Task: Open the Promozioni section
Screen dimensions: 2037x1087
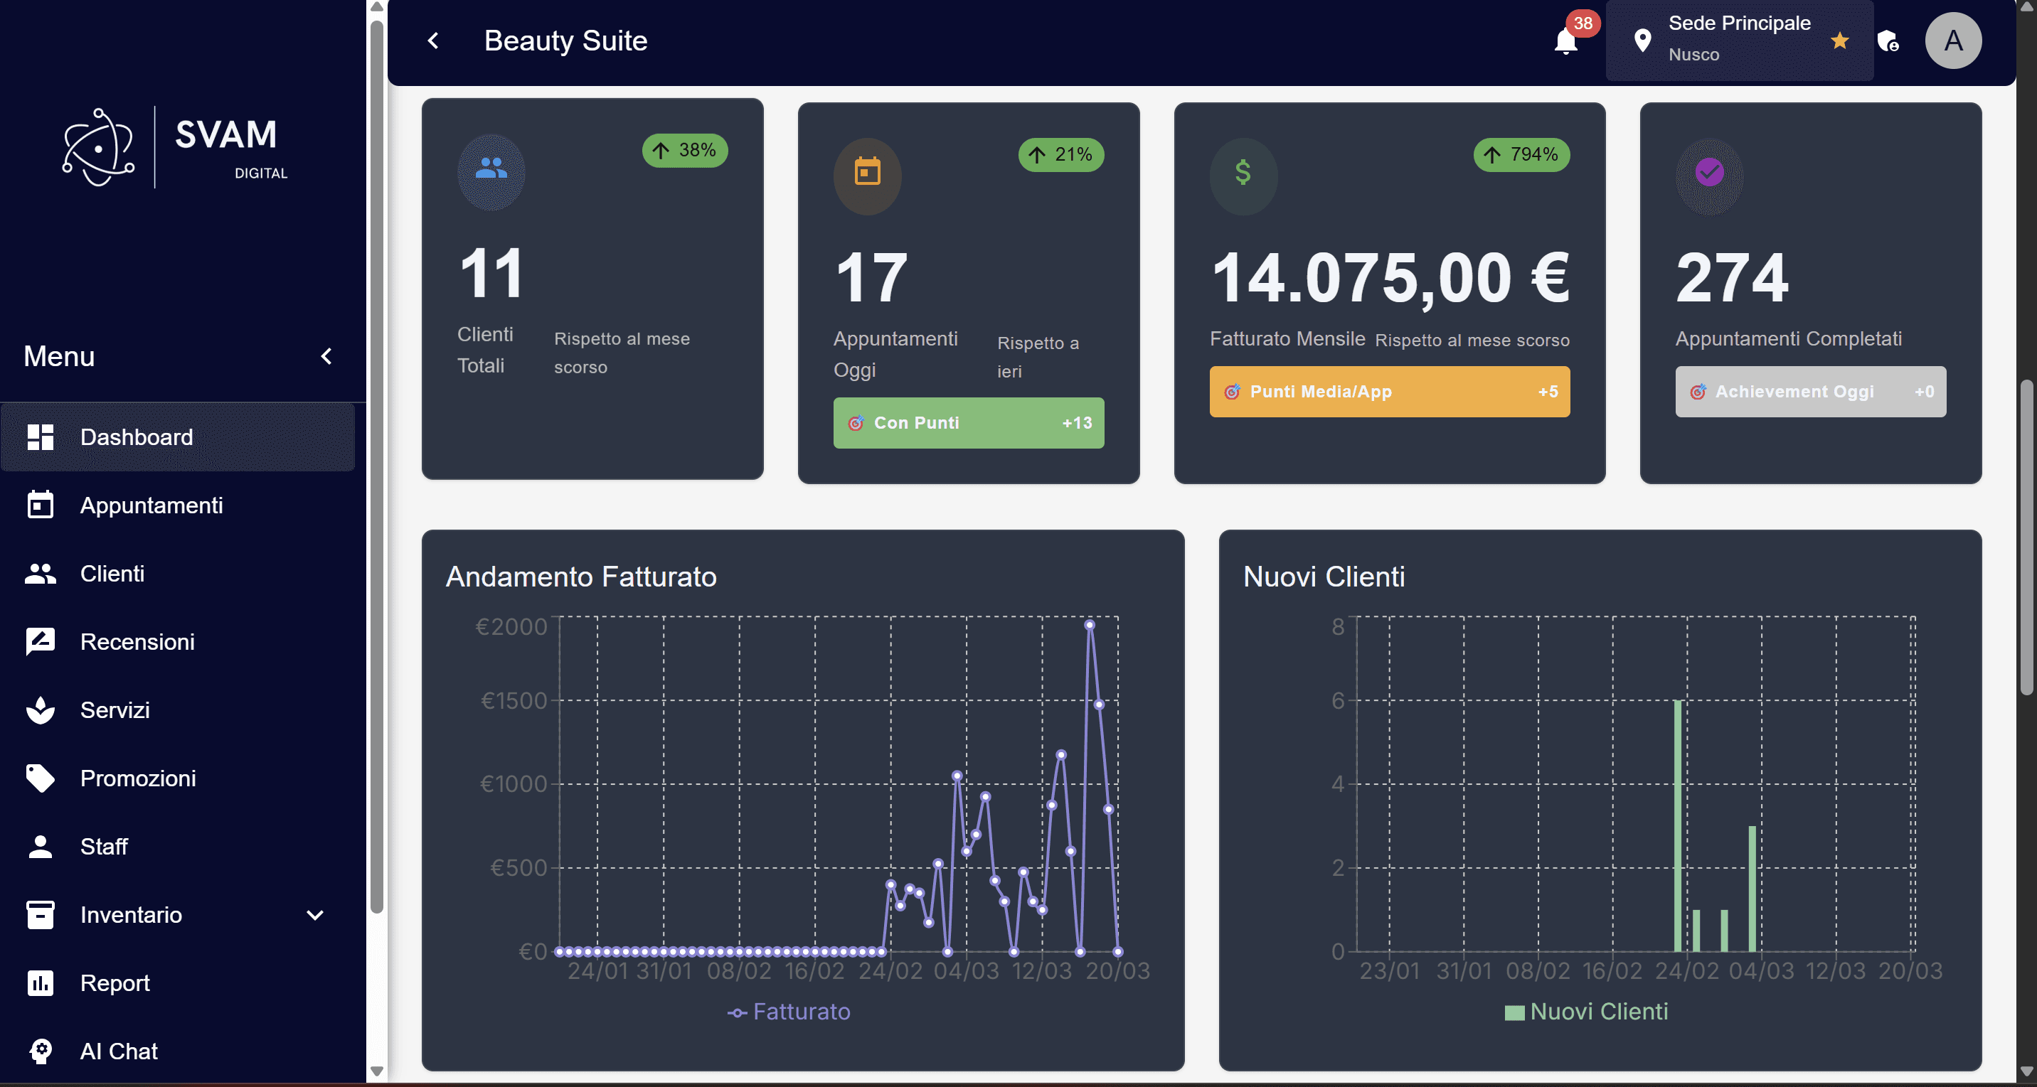Action: [x=139, y=778]
